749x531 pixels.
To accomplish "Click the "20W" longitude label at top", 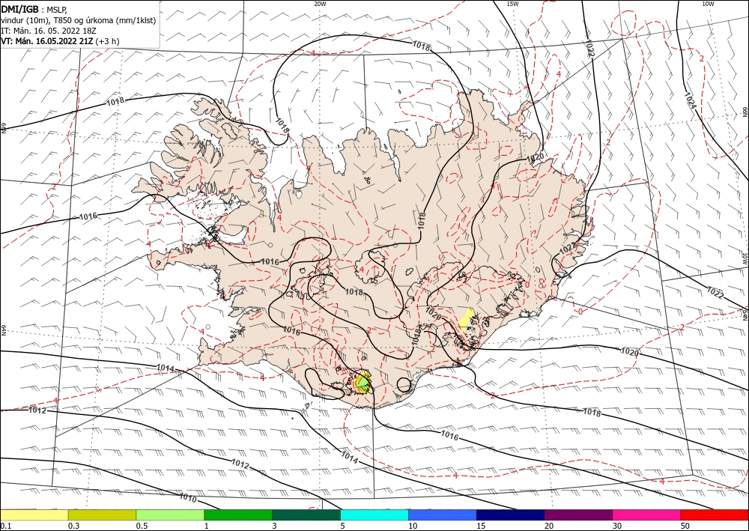I will pos(320,4).
